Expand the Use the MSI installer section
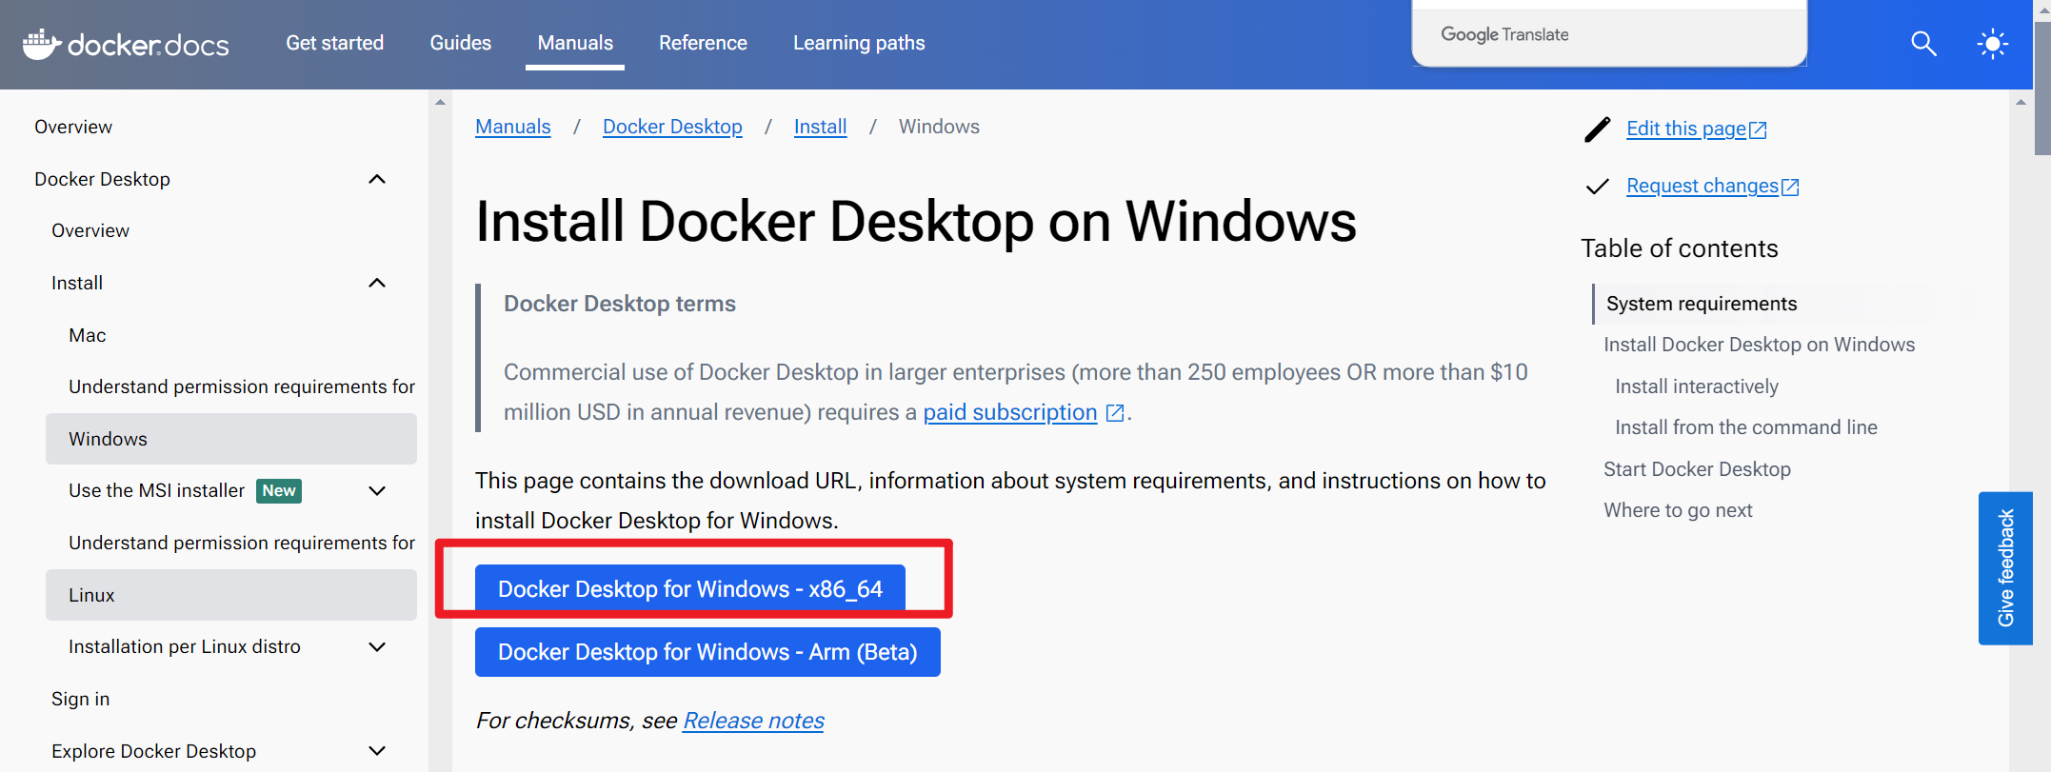The image size is (2051, 772). 377,491
